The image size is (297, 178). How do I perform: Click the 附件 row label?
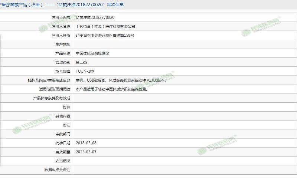[x=66, y=107]
